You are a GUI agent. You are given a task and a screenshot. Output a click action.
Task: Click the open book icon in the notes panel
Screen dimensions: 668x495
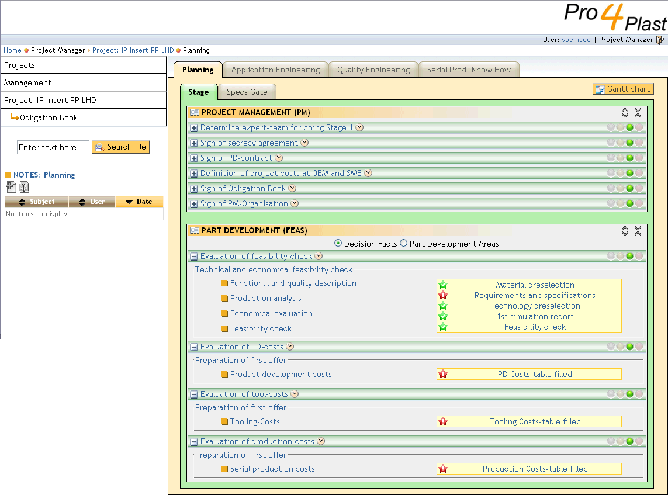tap(23, 186)
